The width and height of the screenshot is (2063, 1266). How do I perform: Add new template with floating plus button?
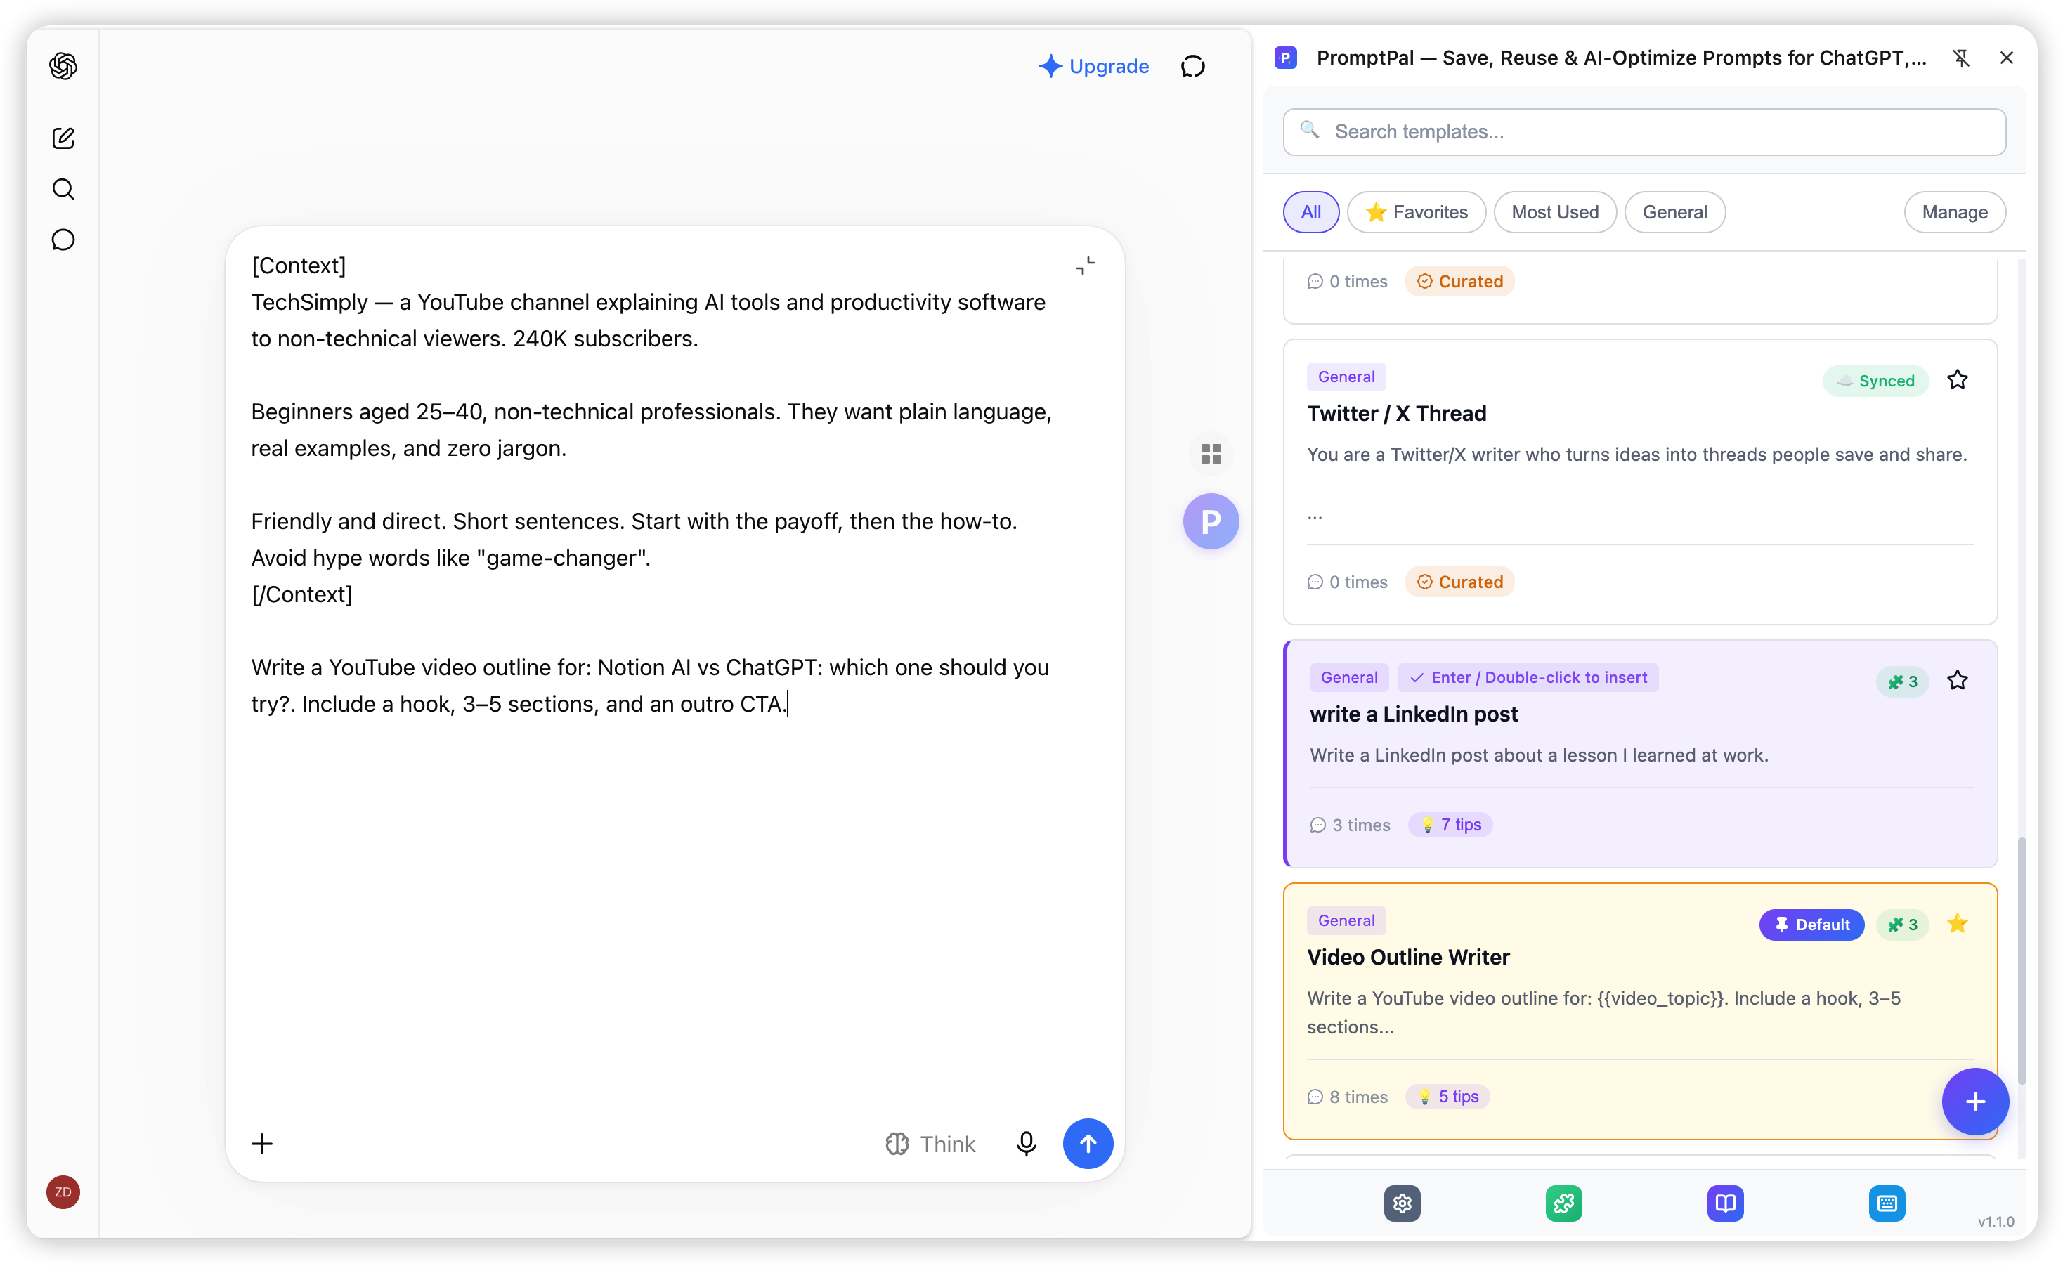1975,1101
